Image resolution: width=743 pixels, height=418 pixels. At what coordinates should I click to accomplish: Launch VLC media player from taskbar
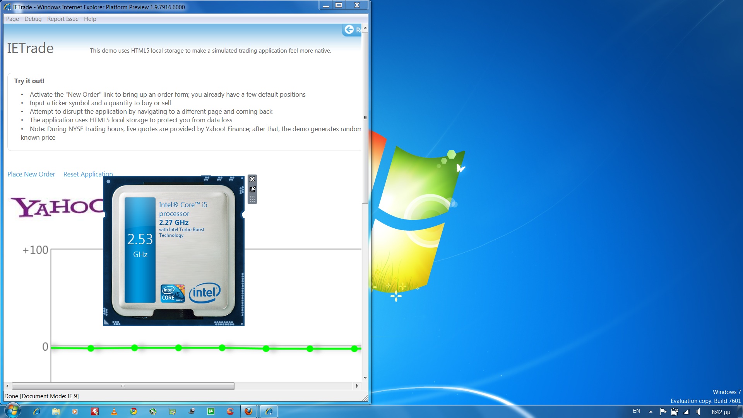coord(114,411)
